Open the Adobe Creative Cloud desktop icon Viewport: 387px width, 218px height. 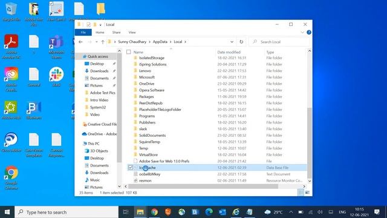pyautogui.click(x=11, y=79)
